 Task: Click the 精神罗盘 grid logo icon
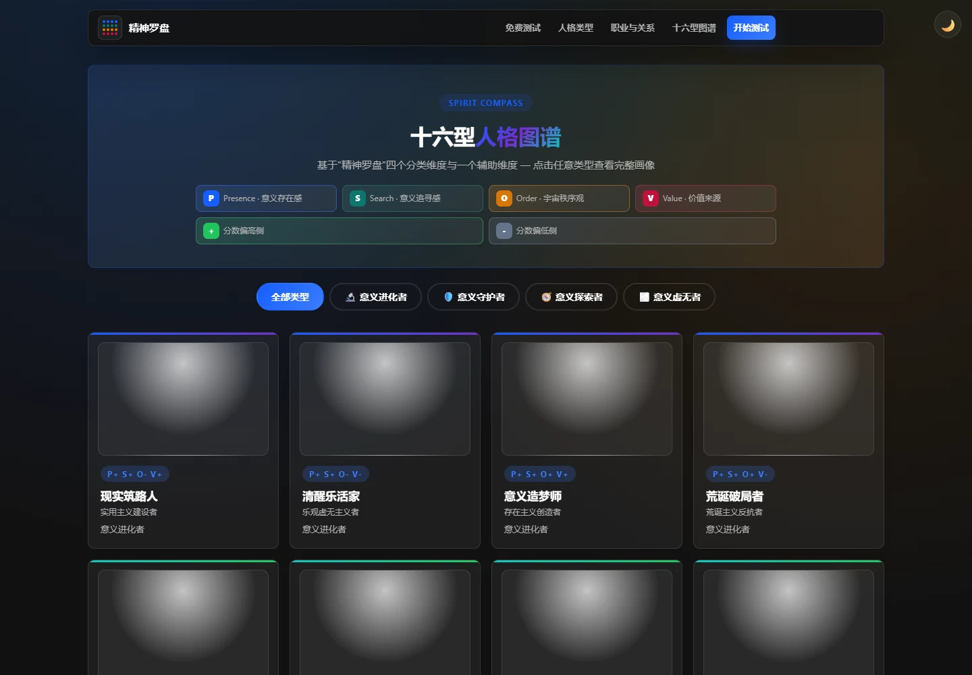tap(110, 28)
